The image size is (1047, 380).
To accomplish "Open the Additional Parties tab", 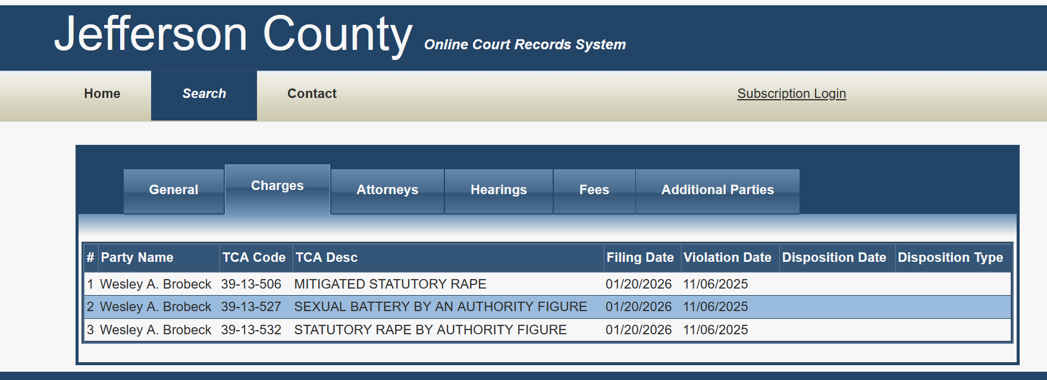I will coord(717,191).
